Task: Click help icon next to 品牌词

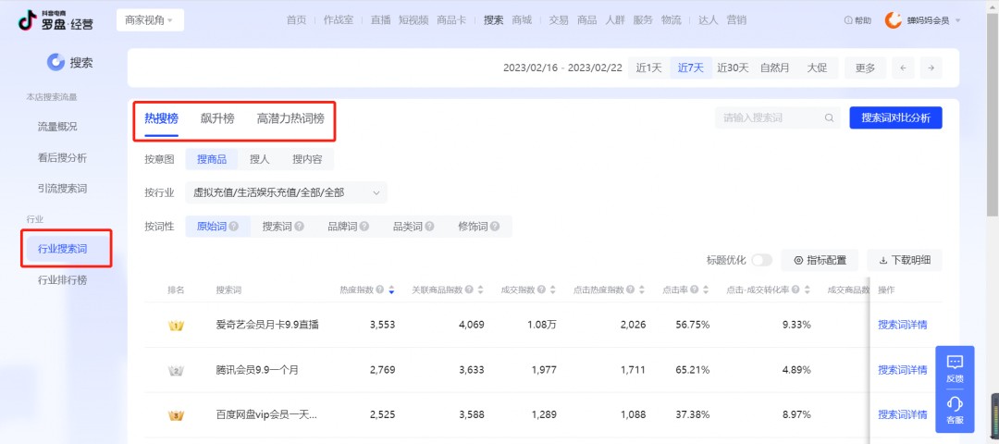Action: [x=364, y=226]
